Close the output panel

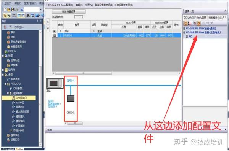(225, 129)
